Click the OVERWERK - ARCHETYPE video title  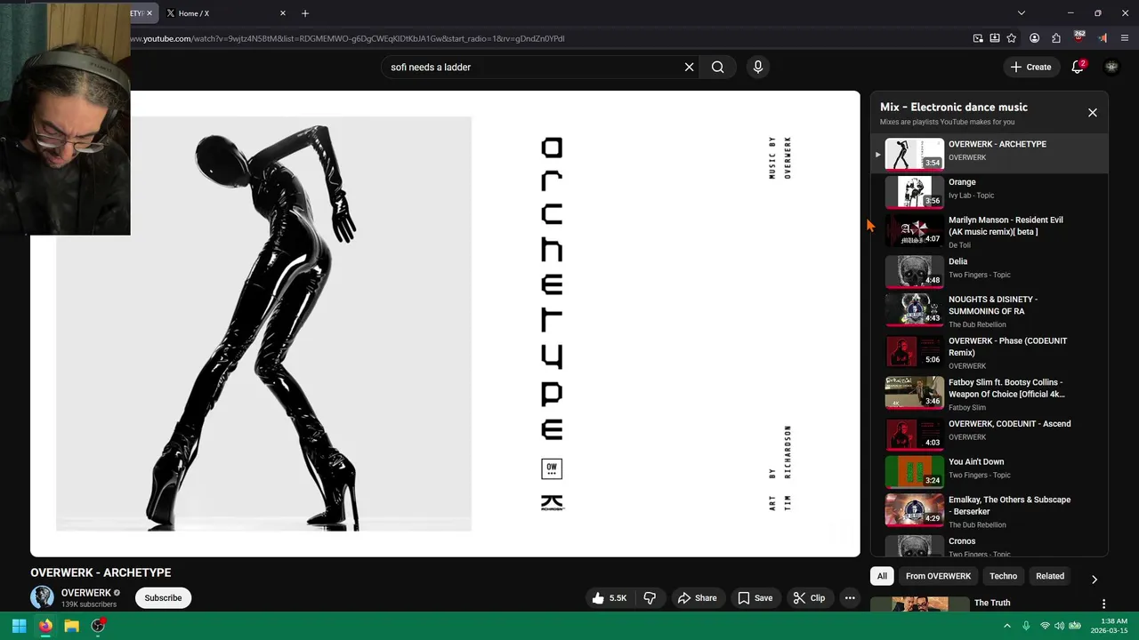coord(101,572)
